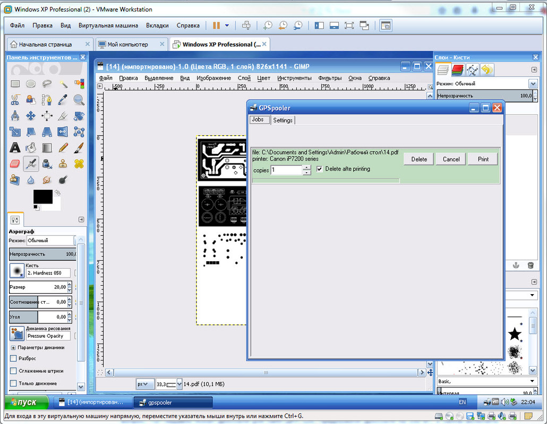Select the Rectangle Select tool
The image size is (547, 424).
pos(15,84)
